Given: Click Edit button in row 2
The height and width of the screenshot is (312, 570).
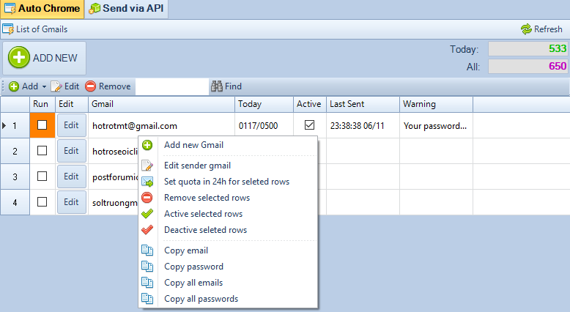Looking at the screenshot, I should 72,151.
